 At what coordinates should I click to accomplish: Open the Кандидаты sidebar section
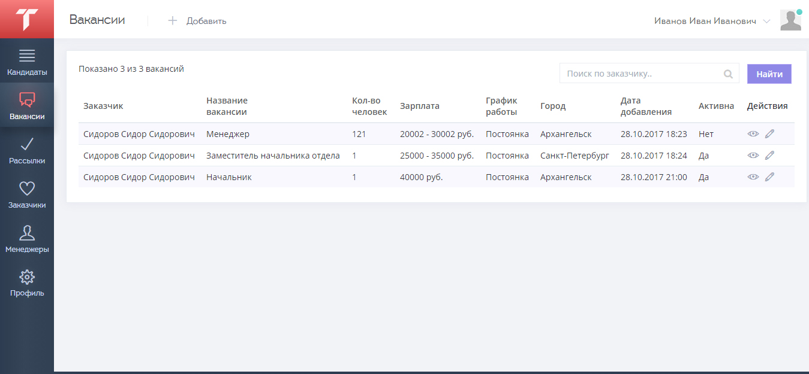(x=27, y=62)
